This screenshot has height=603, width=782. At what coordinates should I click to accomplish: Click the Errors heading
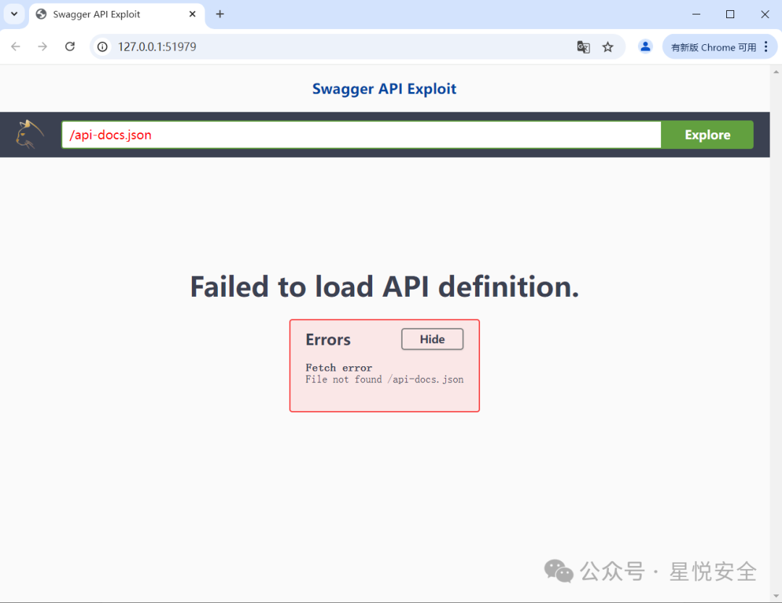point(328,340)
